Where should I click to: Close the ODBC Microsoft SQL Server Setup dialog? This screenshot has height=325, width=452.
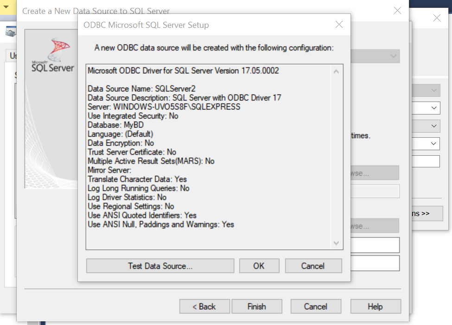pyautogui.click(x=339, y=25)
